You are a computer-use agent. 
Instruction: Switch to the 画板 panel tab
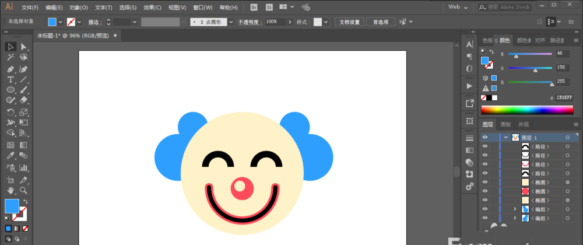(505, 124)
